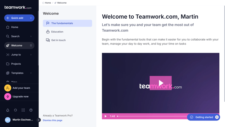Click the Home breadcrumb house icon

pyautogui.click(x=43, y=3)
